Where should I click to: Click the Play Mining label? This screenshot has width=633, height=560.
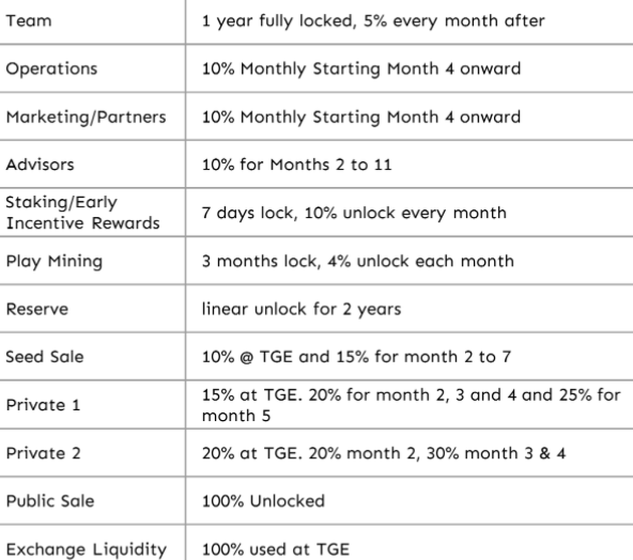(x=54, y=261)
